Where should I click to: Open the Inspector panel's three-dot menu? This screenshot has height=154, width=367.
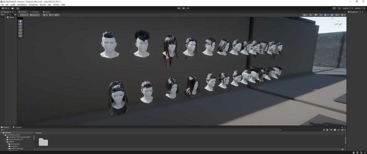tap(365, 12)
